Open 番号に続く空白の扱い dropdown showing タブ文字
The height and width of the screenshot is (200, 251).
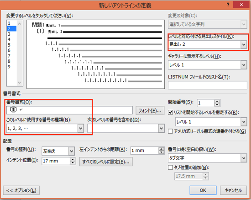(208, 158)
